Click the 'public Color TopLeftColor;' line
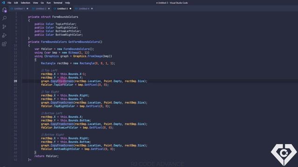 click(x=55, y=24)
